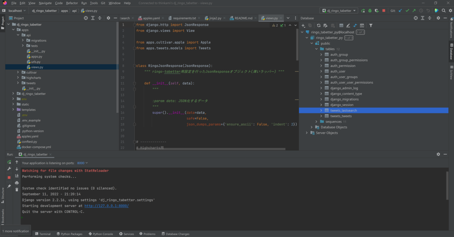Open the query console icon in Database toolbar
The width and height of the screenshot is (454, 237).
point(362,25)
